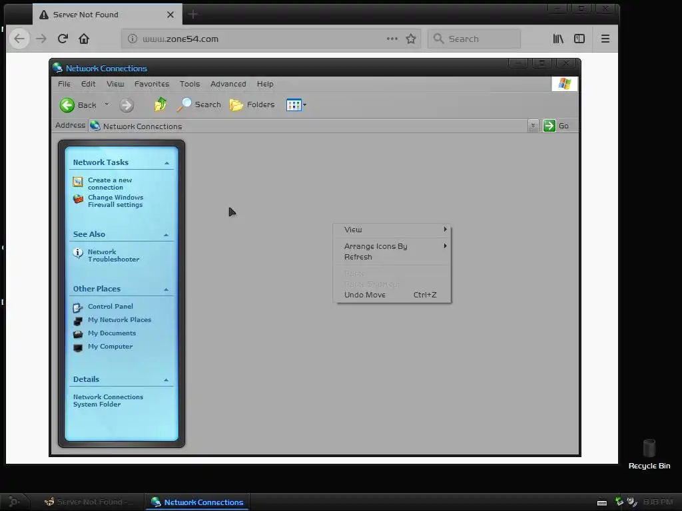This screenshot has width=682, height=511.
Task: Toggle Firefox sidebar icon
Action: point(579,39)
